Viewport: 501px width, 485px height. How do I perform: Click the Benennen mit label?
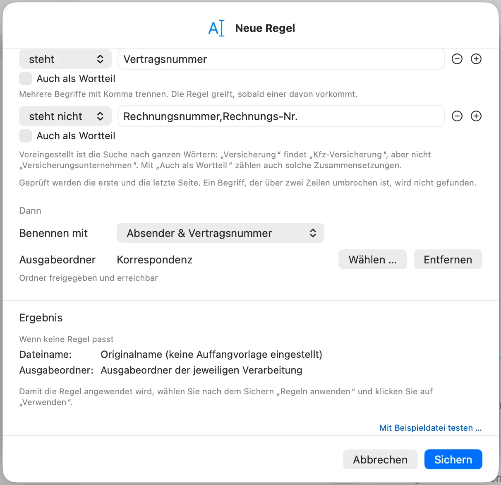53,233
